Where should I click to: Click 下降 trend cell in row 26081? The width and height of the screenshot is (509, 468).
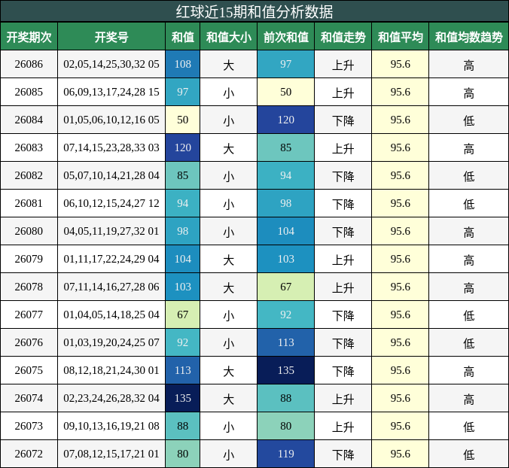point(343,203)
